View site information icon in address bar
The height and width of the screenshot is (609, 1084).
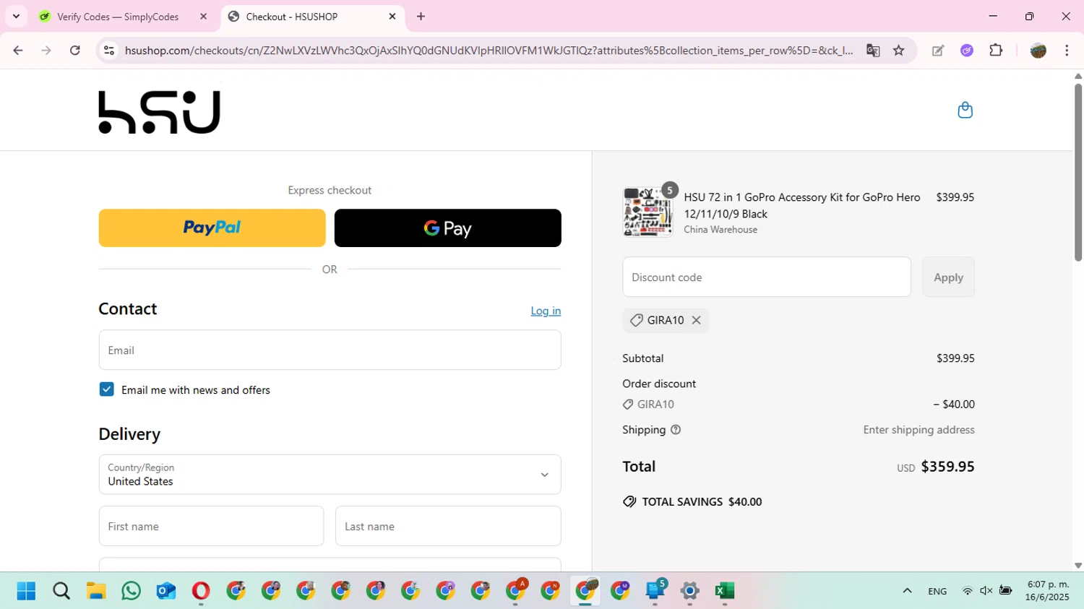pos(109,51)
